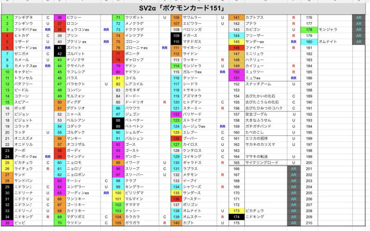
Task: Select the black number 23 cell
Action: (x=7, y=151)
